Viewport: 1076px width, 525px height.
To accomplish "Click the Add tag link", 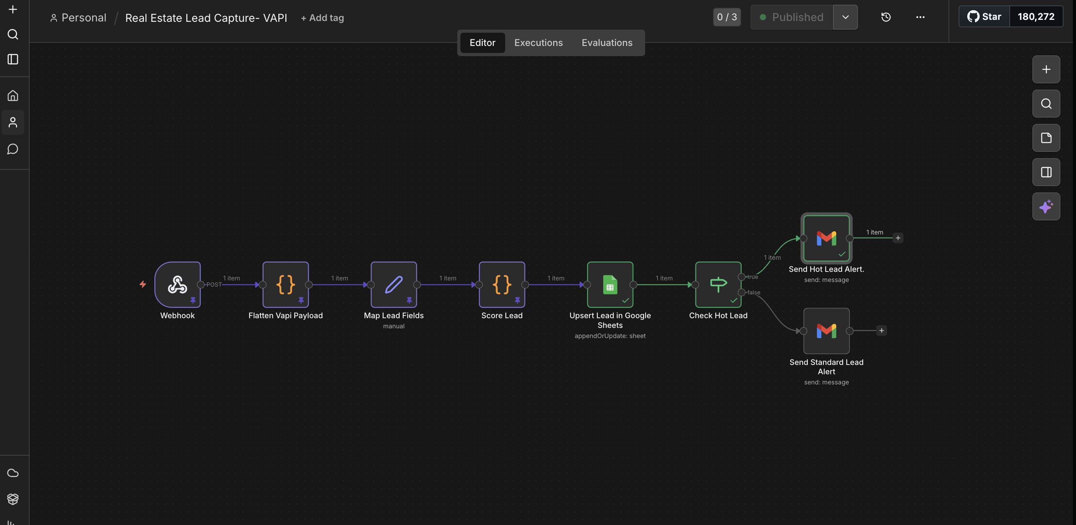I will tap(322, 18).
